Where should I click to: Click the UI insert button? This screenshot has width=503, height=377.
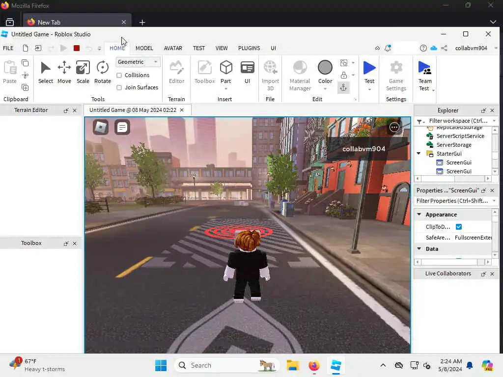pyautogui.click(x=248, y=73)
